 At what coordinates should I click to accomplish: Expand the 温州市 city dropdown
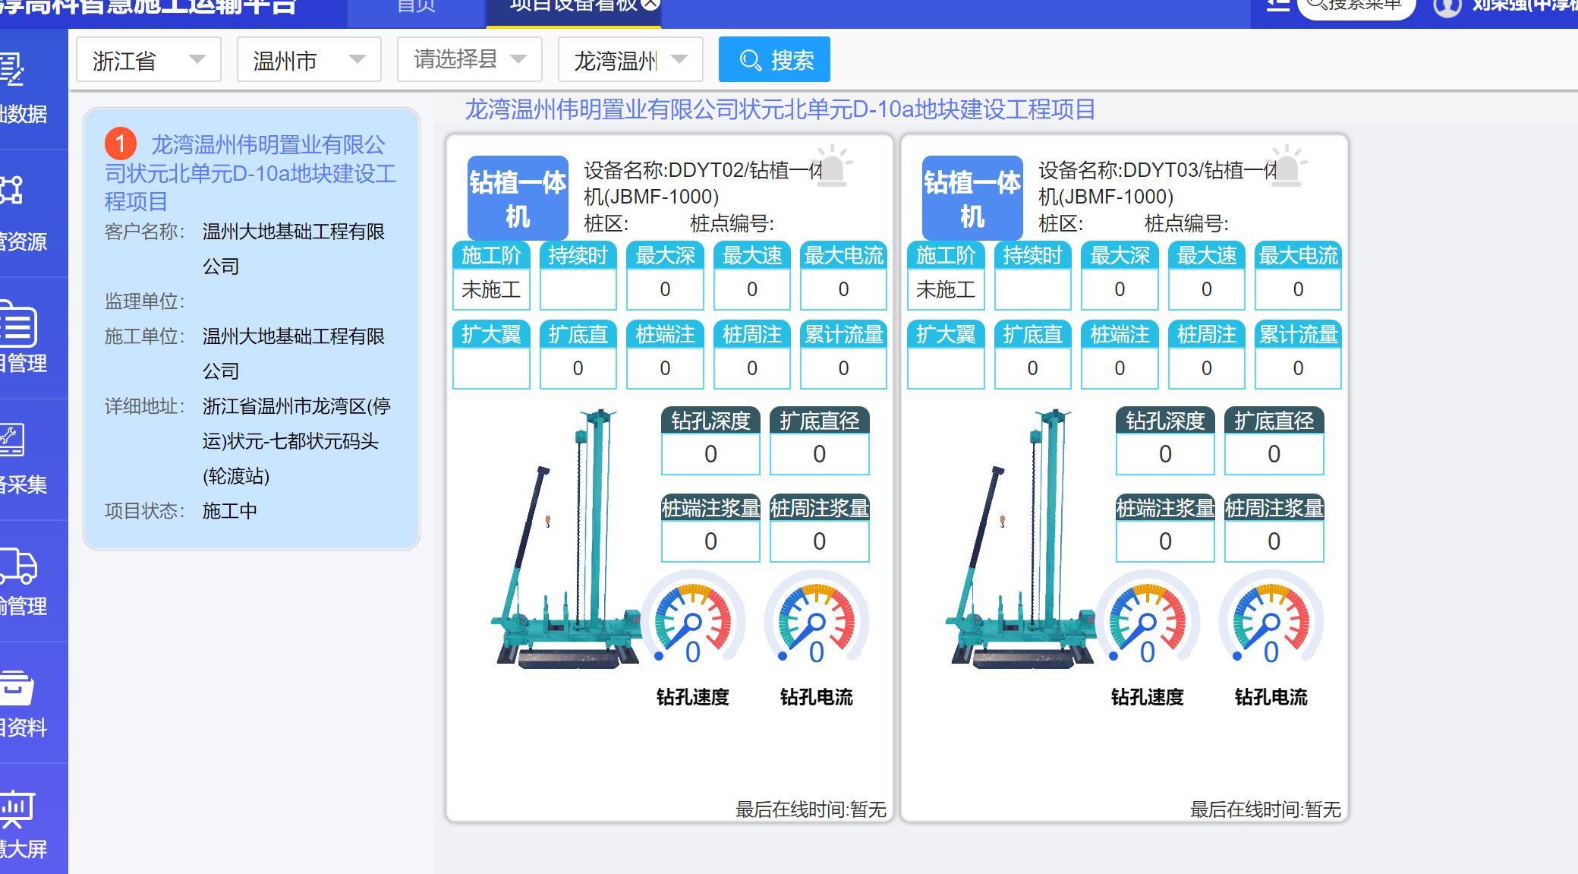click(x=309, y=59)
